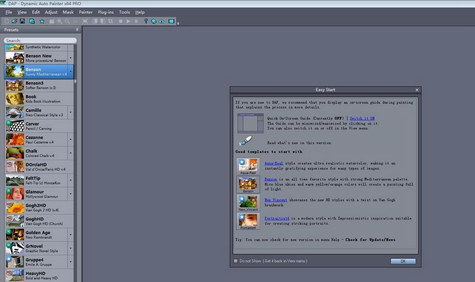The image size is (475, 282).
Task: Click the New document toolbar icon
Action: click(7, 21)
